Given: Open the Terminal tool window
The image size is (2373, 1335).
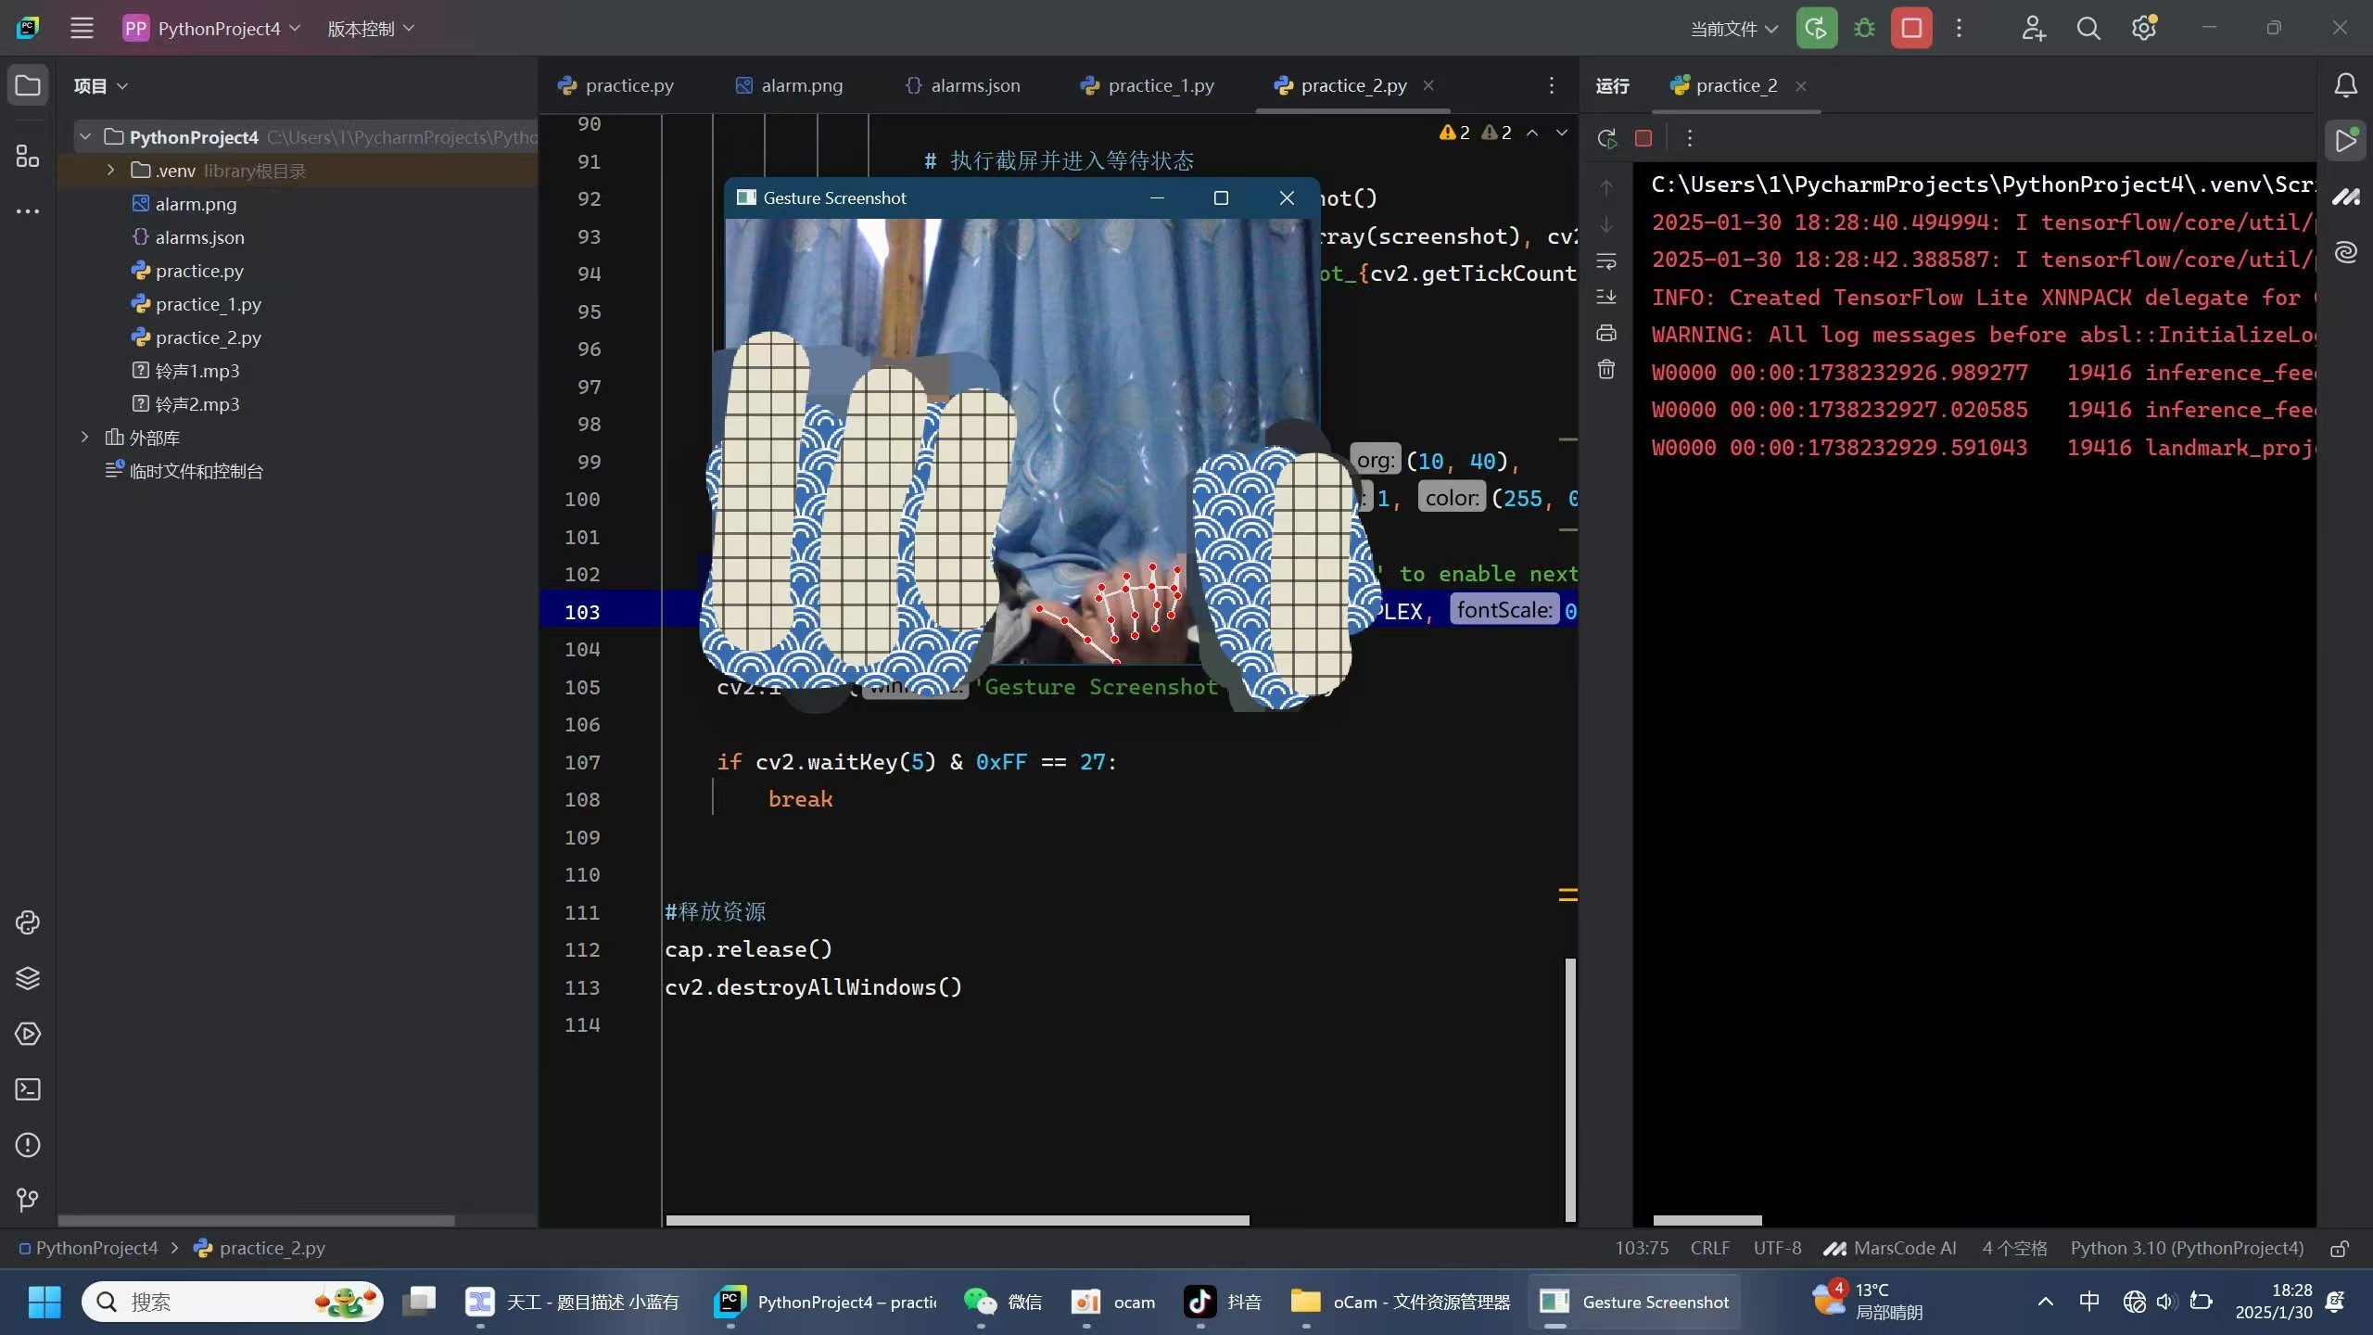Looking at the screenshot, I should pos(27,1089).
